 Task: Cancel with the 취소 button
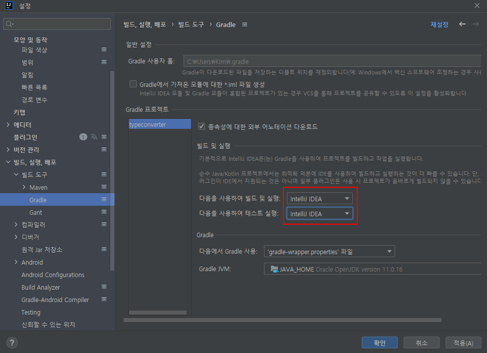point(422,343)
